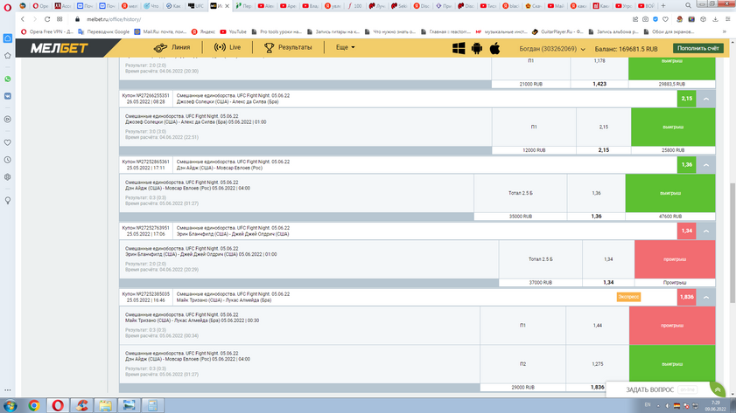Open the YouTube bookmark
736x413 pixels.
click(x=234, y=31)
